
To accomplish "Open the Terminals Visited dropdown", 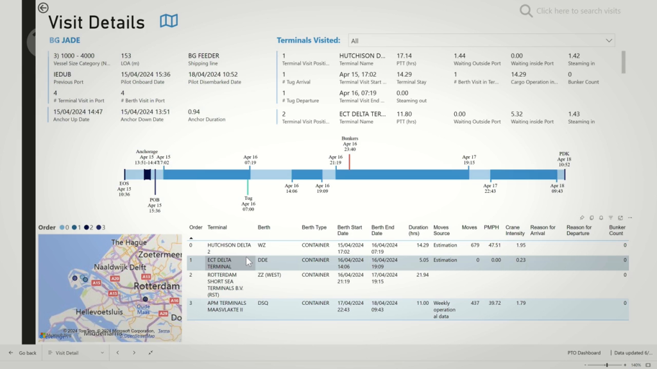I will coord(481,40).
